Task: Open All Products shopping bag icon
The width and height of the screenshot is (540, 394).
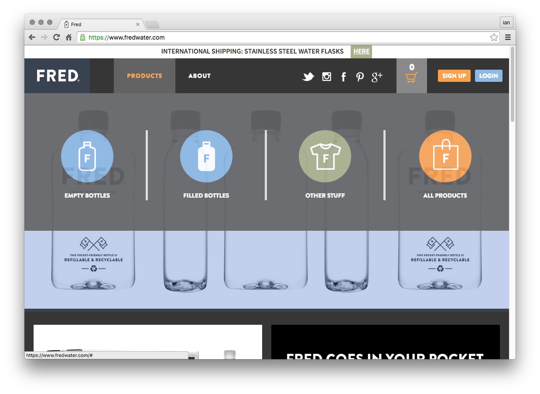Action: click(x=445, y=156)
